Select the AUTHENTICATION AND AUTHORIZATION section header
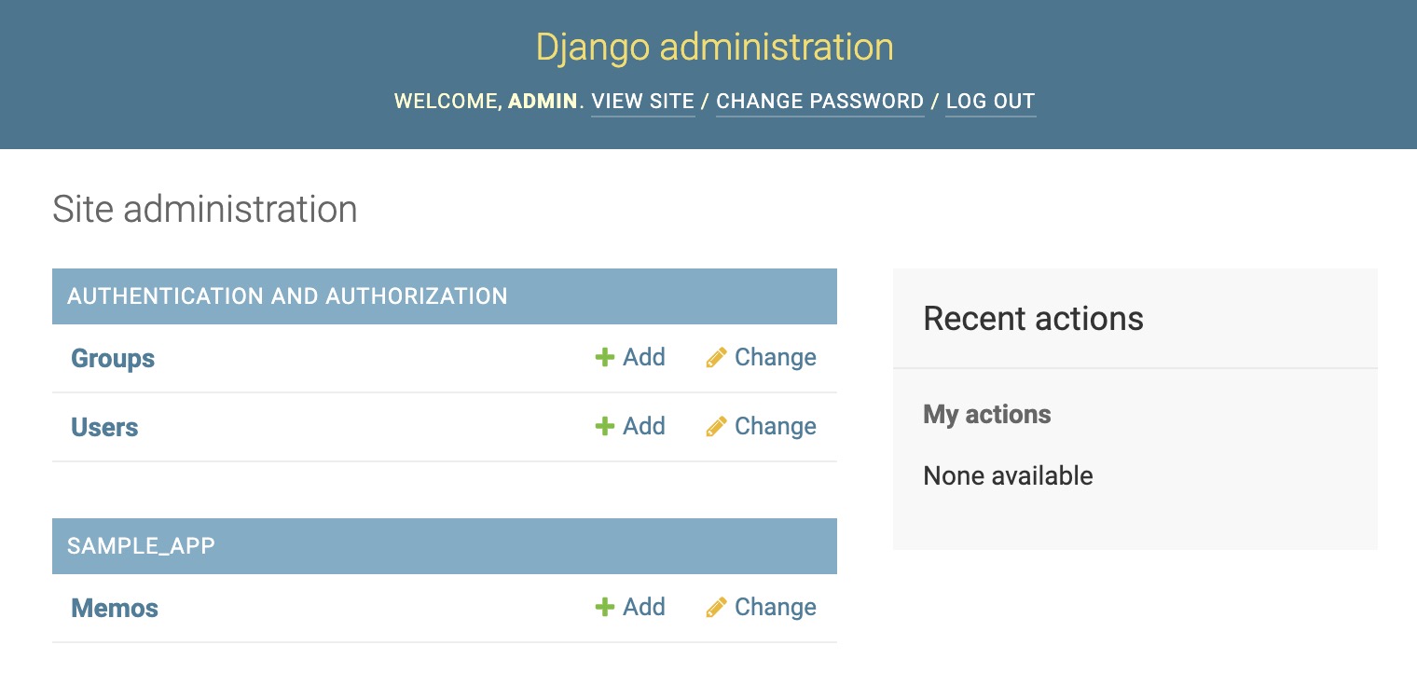This screenshot has width=1417, height=673. pyautogui.click(x=287, y=295)
